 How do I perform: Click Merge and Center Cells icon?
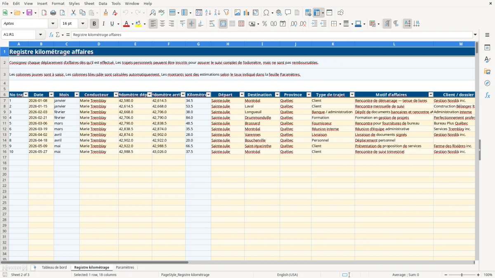[223, 24]
